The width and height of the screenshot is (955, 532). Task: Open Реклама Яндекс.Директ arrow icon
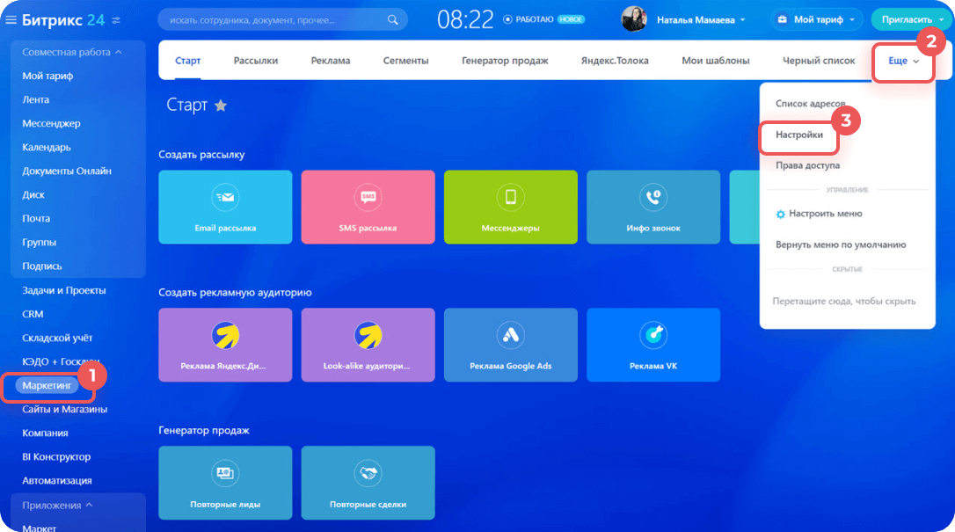pos(225,335)
